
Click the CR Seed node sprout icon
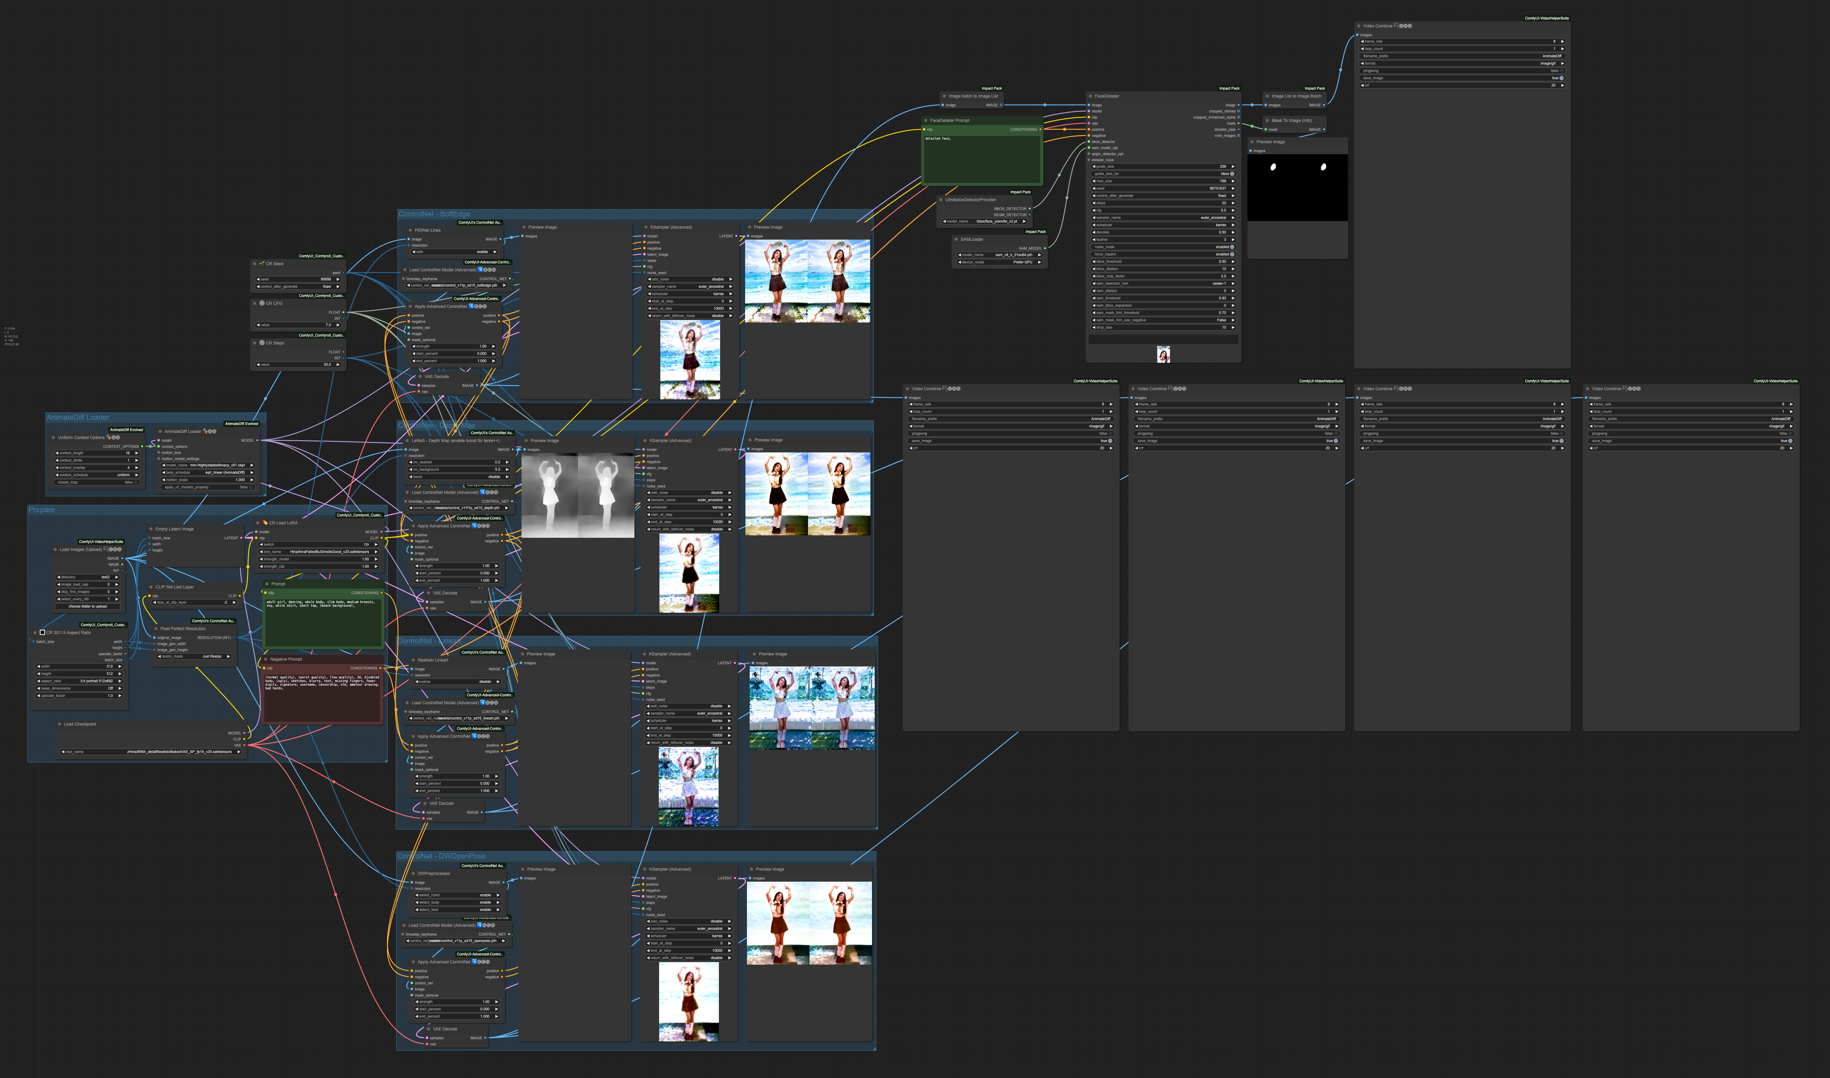click(262, 264)
